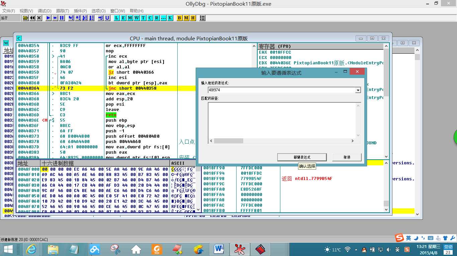Click the Windows Start button
Image resolution: width=457 pixels, height=256 pixels.
click(x=8, y=249)
